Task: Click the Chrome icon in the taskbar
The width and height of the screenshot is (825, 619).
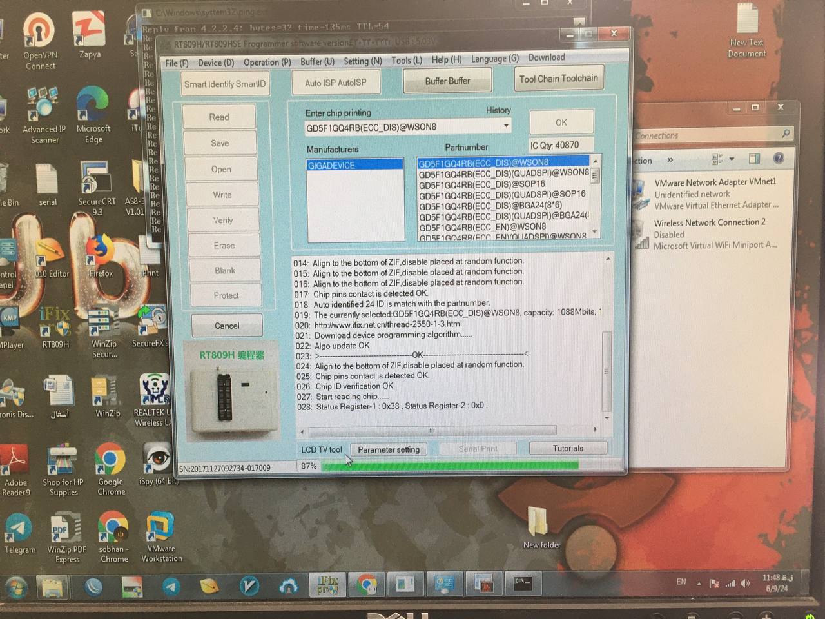Action: point(367,584)
